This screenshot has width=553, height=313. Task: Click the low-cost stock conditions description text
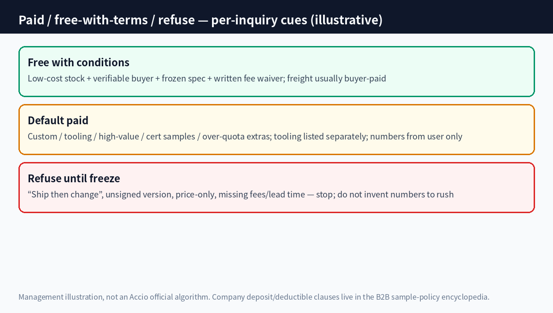click(207, 78)
